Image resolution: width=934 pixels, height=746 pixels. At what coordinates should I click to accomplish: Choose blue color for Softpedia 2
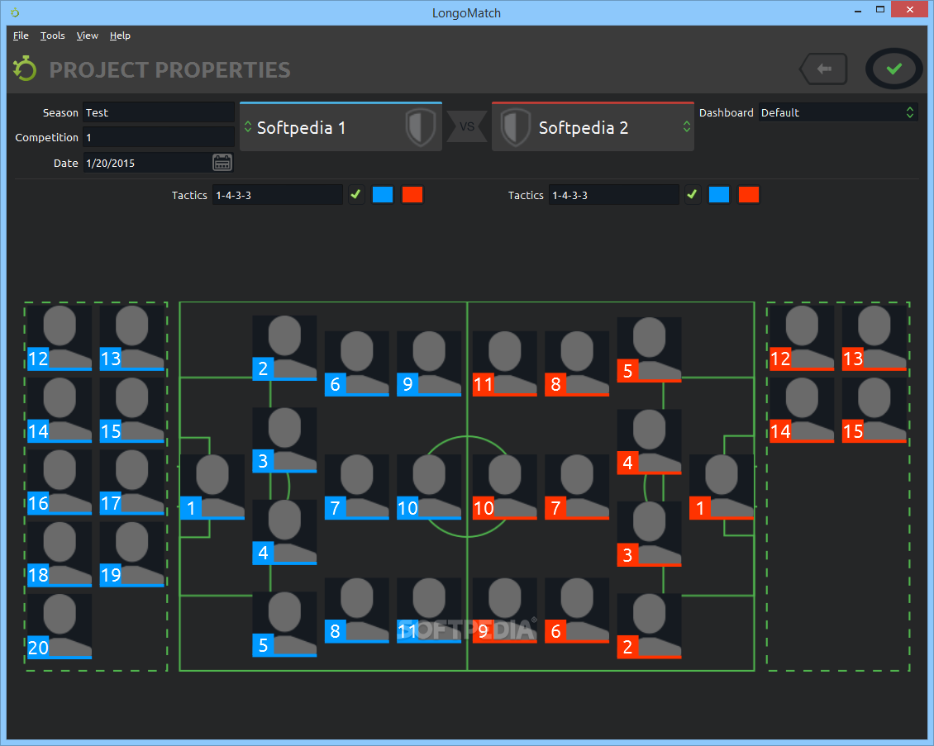(719, 195)
